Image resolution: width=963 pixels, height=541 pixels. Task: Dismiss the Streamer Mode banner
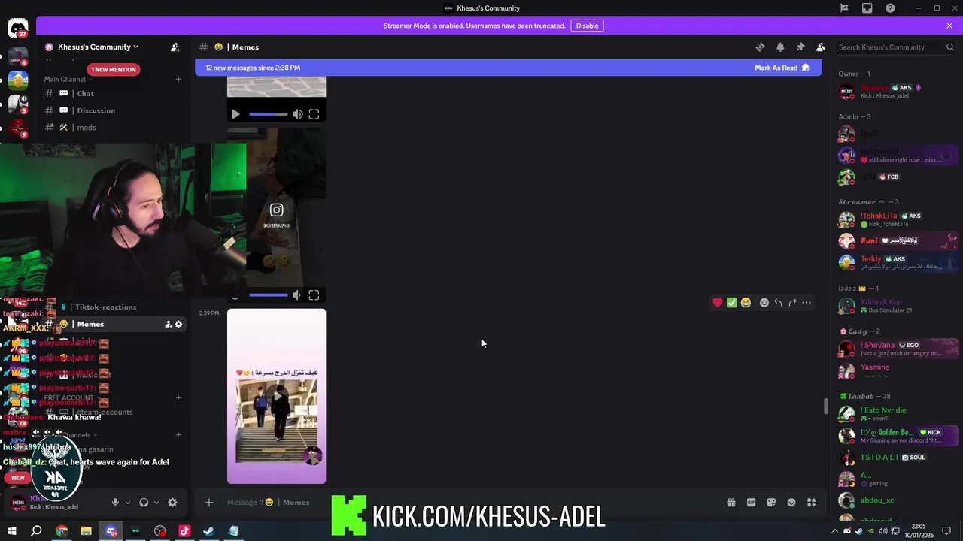(949, 26)
